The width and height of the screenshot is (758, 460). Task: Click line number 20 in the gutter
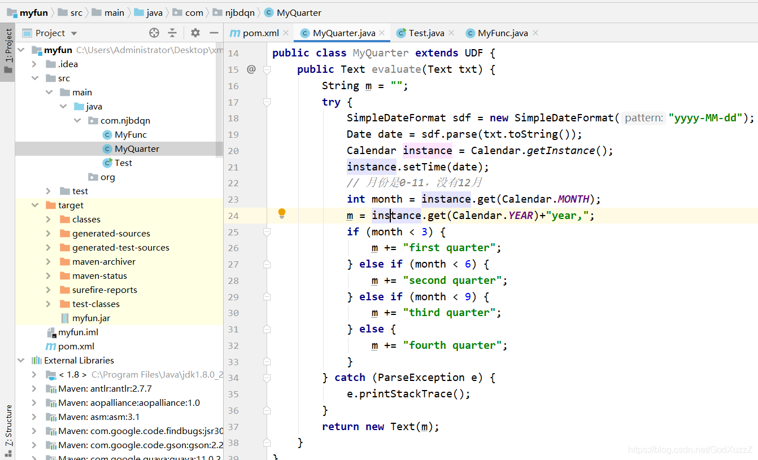pyautogui.click(x=233, y=151)
